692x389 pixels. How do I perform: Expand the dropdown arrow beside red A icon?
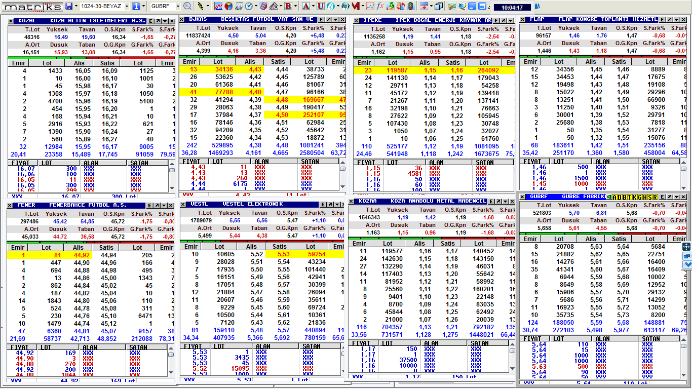click(x=313, y=7)
